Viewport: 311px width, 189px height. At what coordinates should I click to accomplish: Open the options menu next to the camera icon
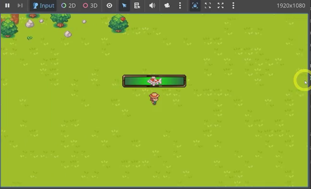180,6
